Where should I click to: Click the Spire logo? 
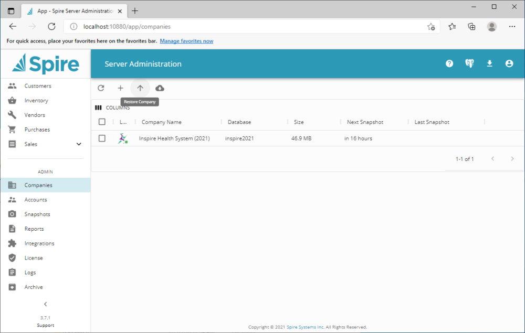coord(46,63)
